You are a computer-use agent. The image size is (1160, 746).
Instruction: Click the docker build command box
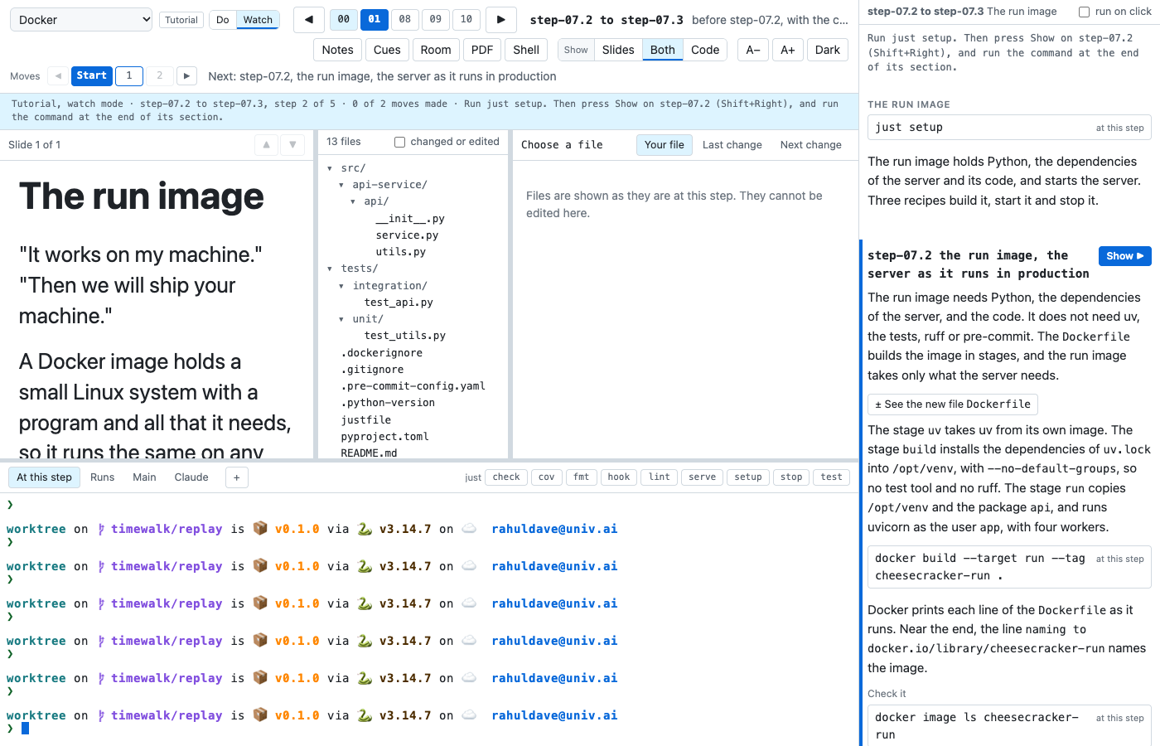tap(1009, 567)
